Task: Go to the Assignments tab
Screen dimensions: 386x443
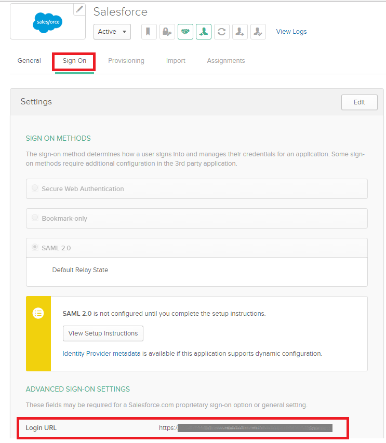Action: (x=225, y=61)
